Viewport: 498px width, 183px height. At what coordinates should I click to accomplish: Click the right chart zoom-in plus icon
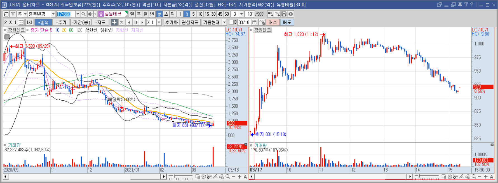[486, 177]
